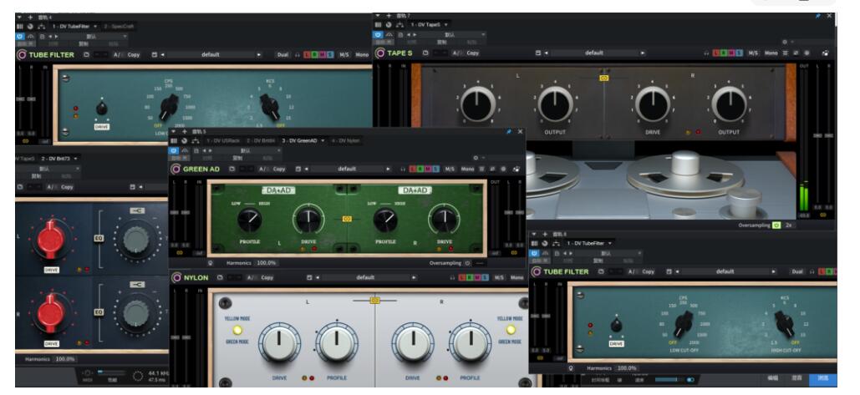Click the right-channel PROFILE knob on Nylon
The height and width of the screenshot is (395, 860).
[x=470, y=343]
